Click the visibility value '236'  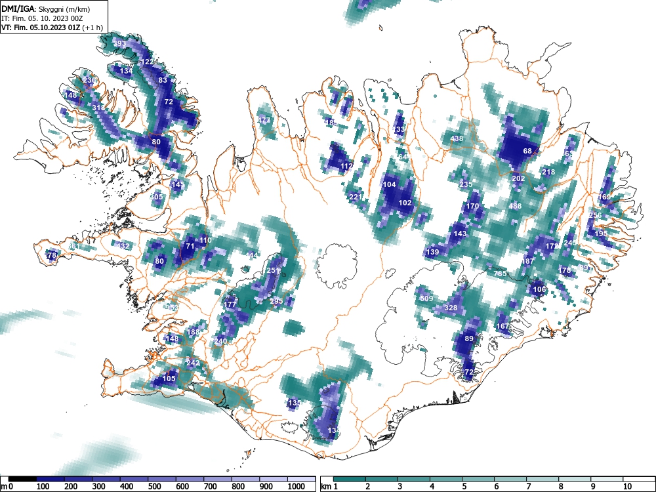89,80
